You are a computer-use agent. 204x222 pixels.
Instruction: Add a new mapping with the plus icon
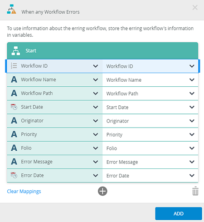pyautogui.click(x=102, y=191)
